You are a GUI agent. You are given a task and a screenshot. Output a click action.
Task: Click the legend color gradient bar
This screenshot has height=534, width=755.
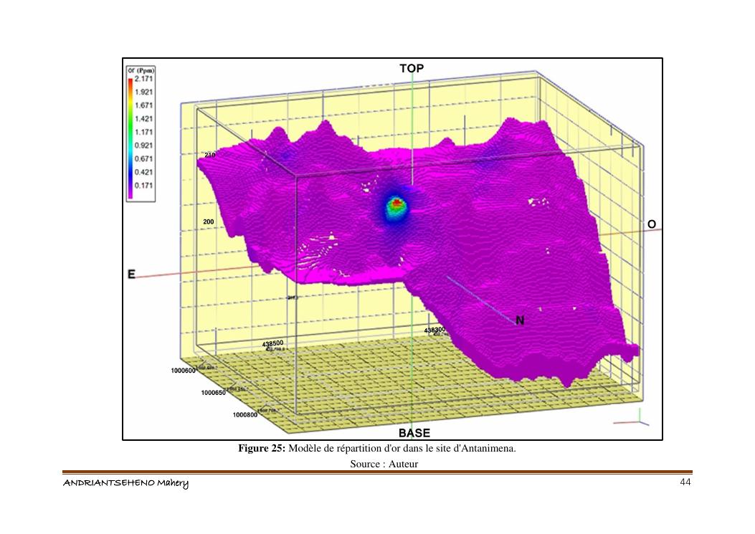click(x=130, y=138)
